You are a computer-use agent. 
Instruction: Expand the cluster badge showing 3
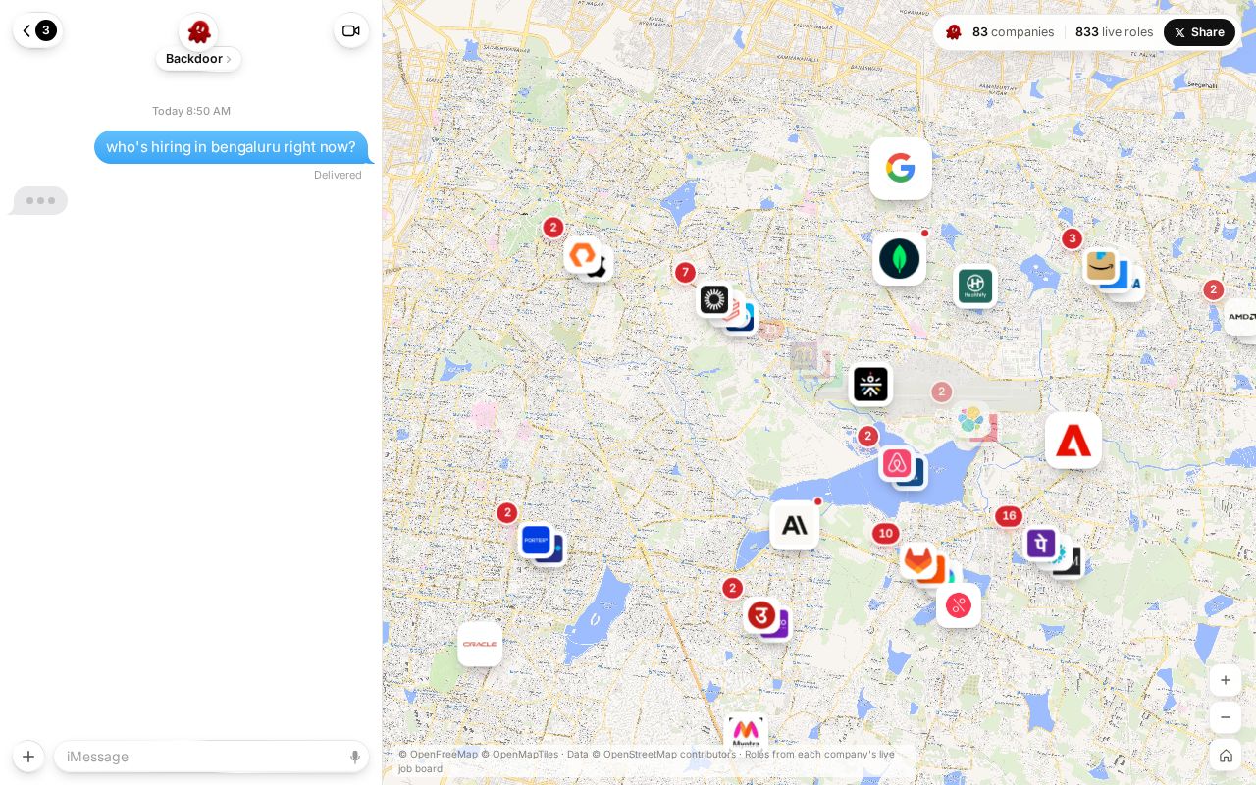coord(1072,238)
